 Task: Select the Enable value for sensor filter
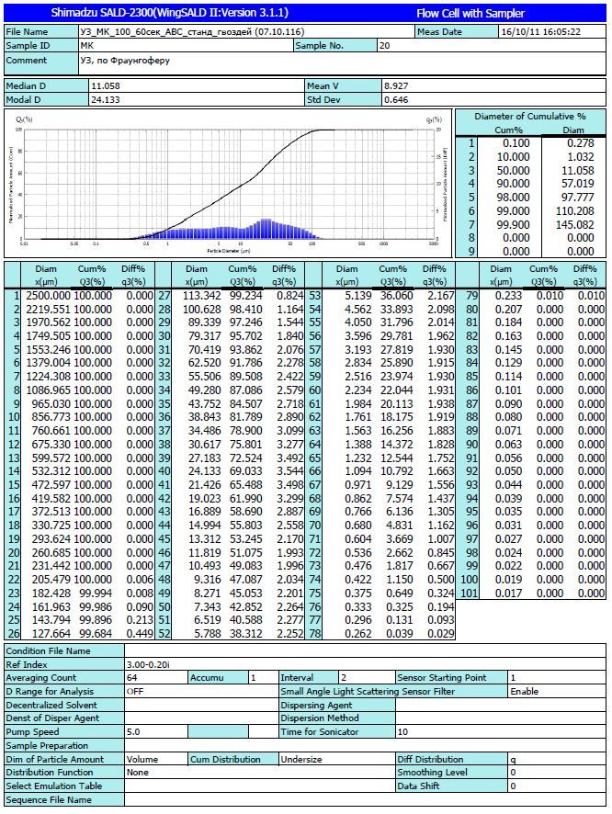coord(525,692)
